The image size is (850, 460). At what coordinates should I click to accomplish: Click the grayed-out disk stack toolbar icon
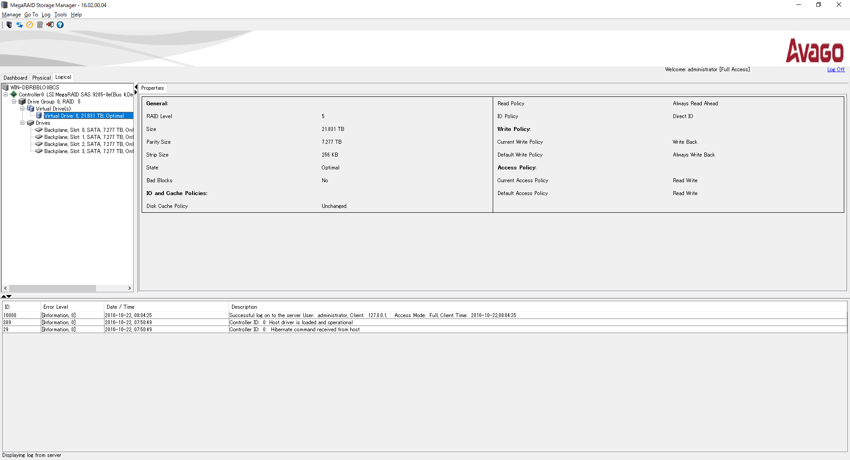point(40,25)
